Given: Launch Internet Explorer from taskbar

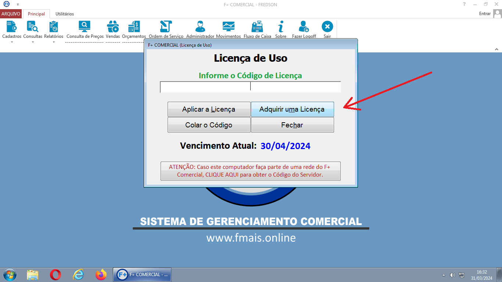Looking at the screenshot, I should tap(78, 275).
